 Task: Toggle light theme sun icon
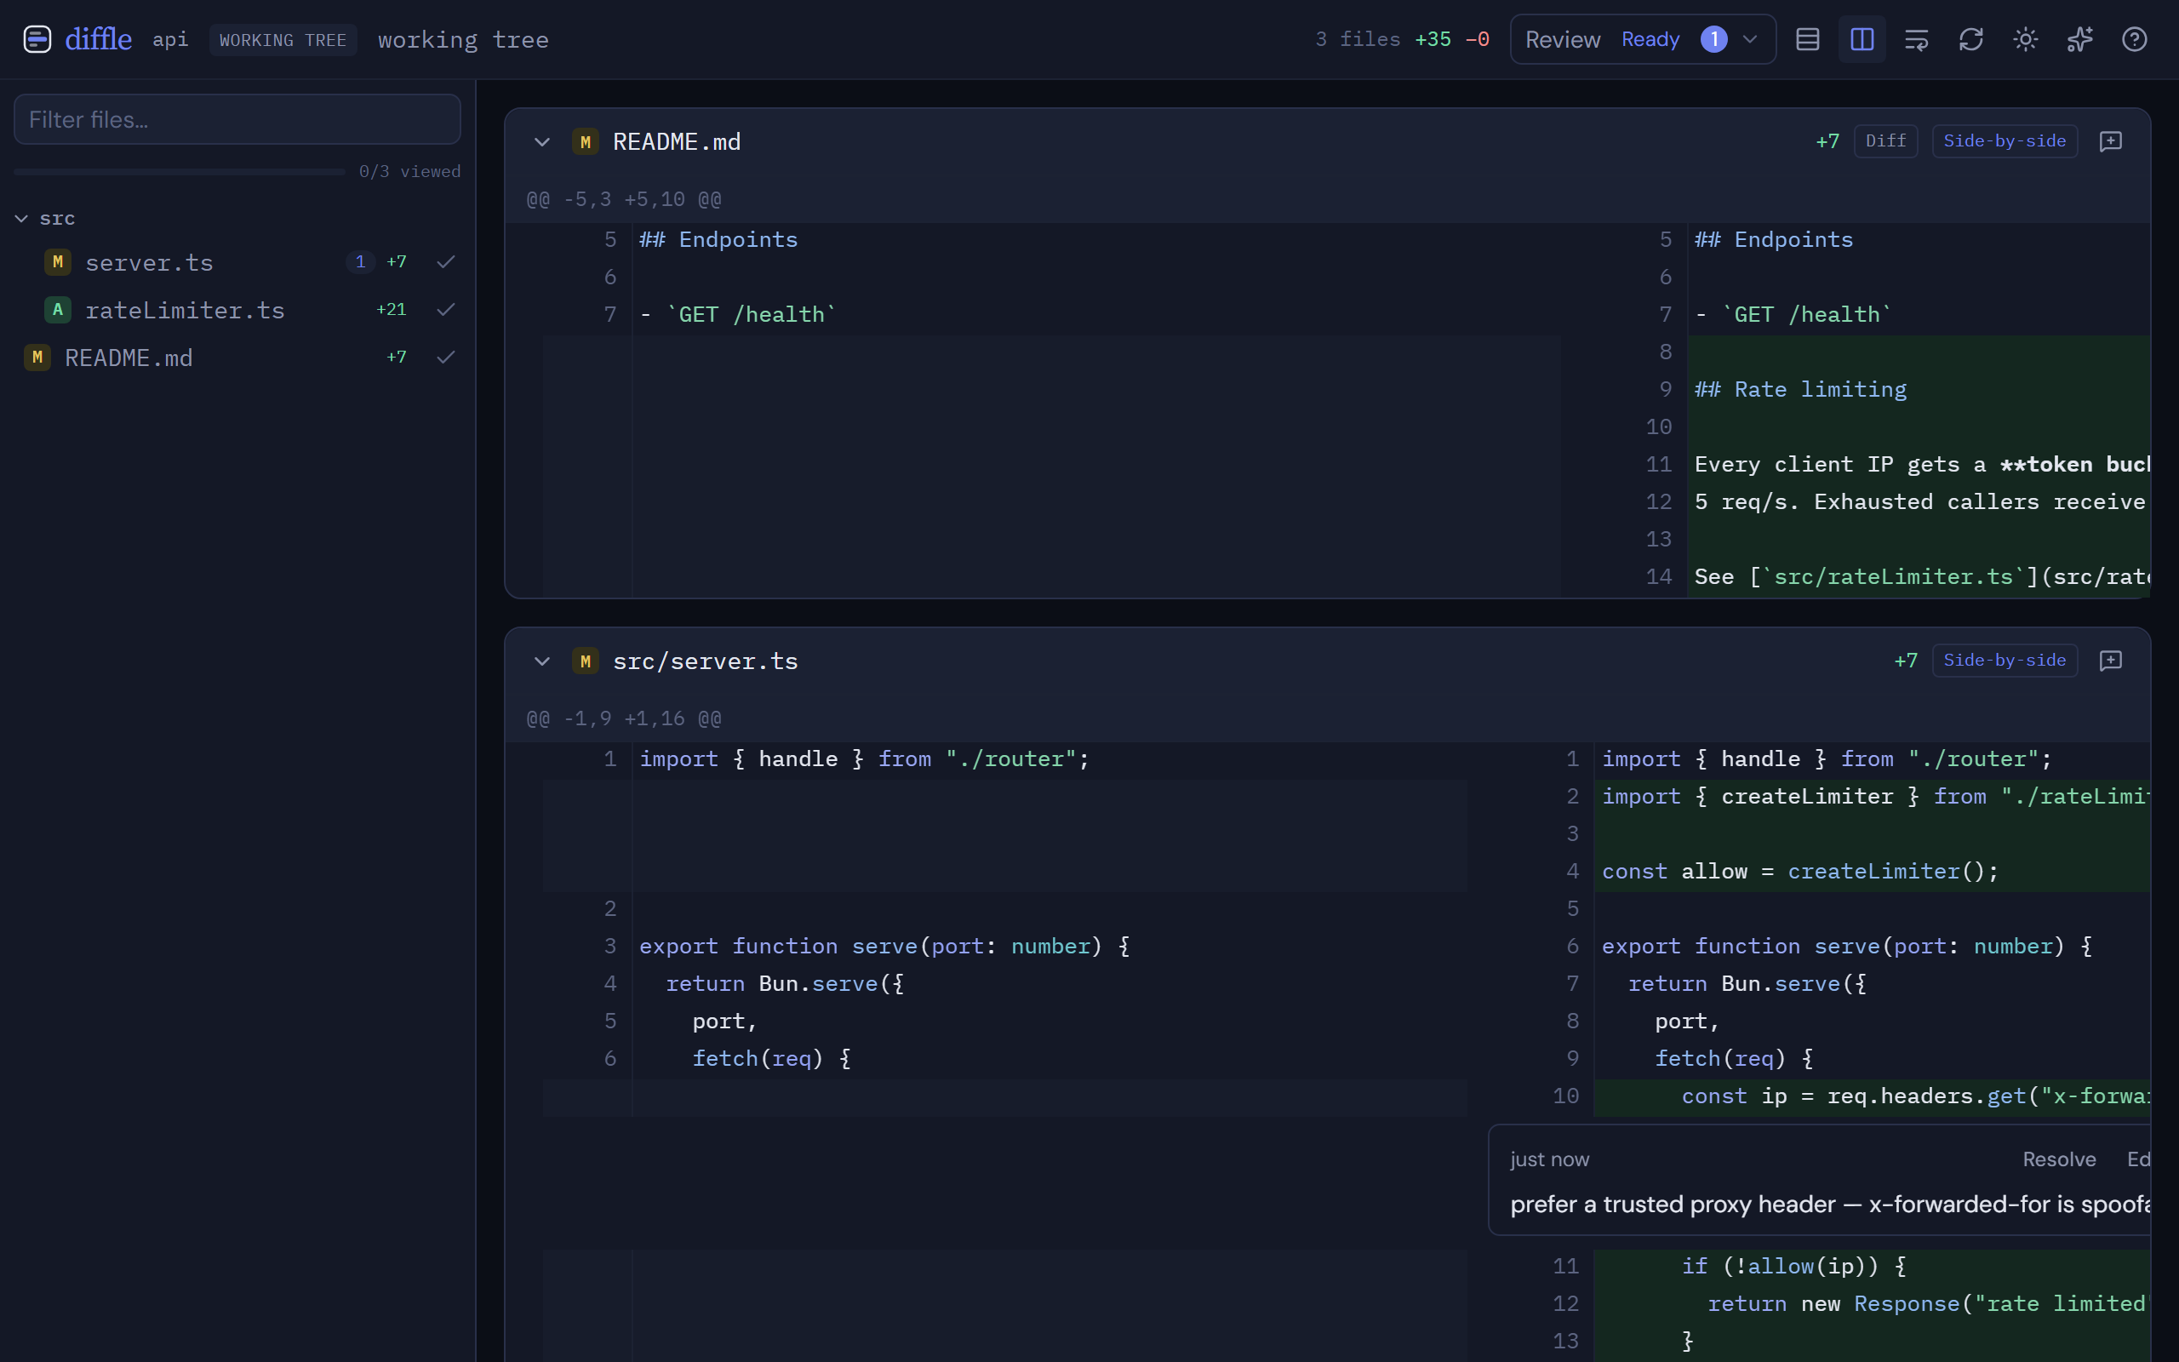2025,40
